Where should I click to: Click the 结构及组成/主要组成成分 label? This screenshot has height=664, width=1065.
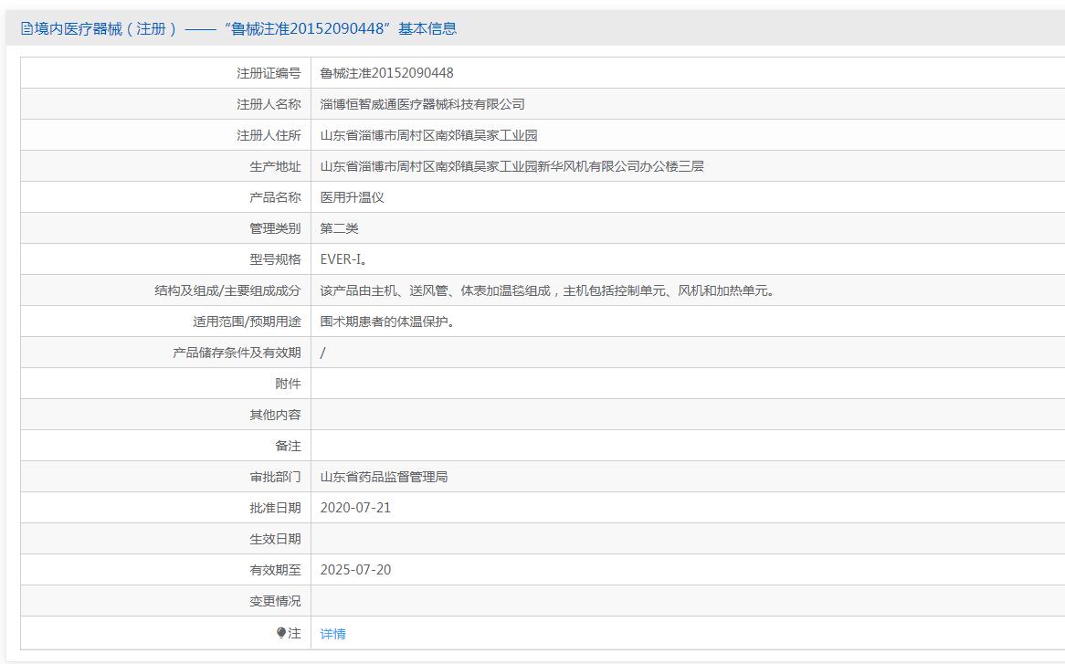[227, 290]
